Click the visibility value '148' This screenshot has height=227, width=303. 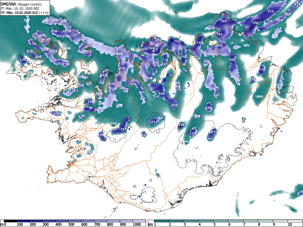click(151, 48)
